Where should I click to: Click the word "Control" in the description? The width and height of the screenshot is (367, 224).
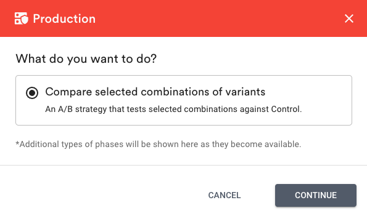pos(286,109)
